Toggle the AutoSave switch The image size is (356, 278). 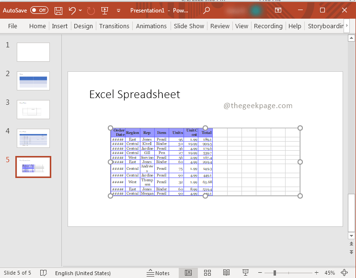pos(39,10)
